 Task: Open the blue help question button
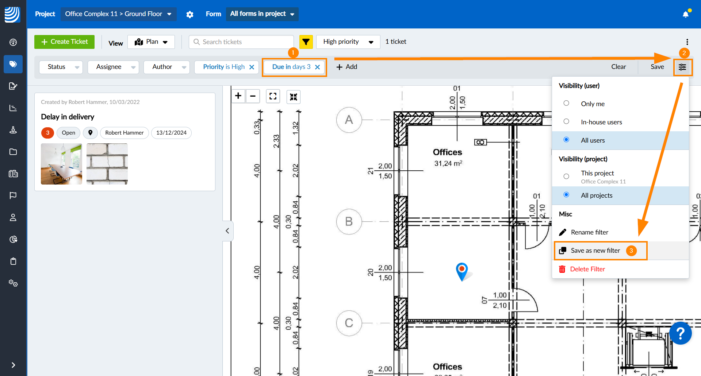[x=680, y=333]
